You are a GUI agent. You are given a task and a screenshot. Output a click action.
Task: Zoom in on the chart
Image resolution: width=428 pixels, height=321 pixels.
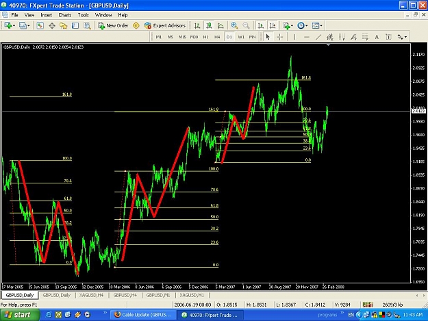[x=234, y=25]
